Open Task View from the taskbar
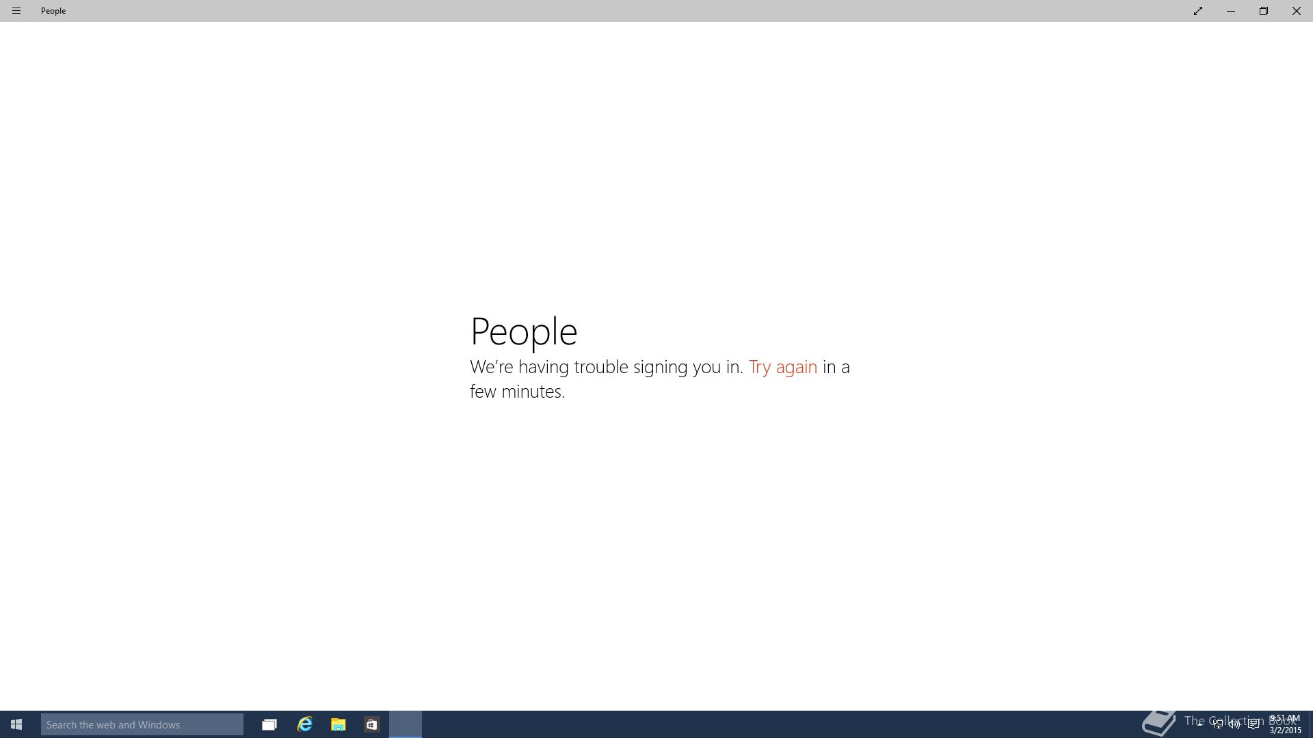 269,724
